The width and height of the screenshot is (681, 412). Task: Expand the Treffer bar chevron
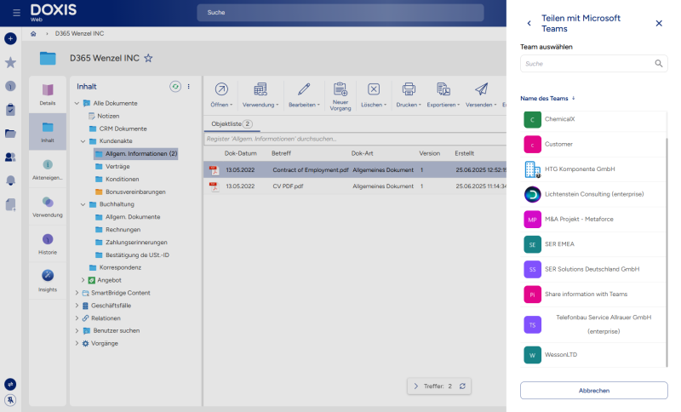click(415, 386)
